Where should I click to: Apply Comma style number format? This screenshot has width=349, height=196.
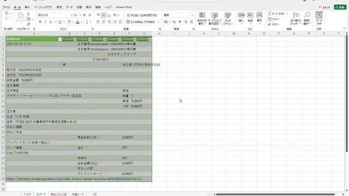(x=179, y=22)
